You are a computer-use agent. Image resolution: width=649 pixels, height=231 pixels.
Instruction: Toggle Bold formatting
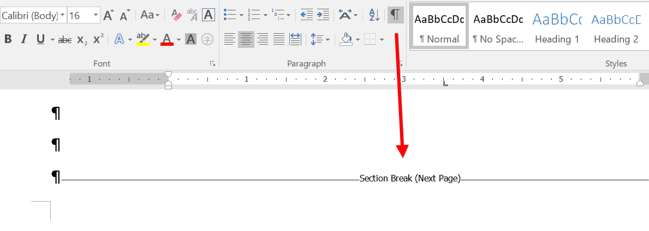8,39
